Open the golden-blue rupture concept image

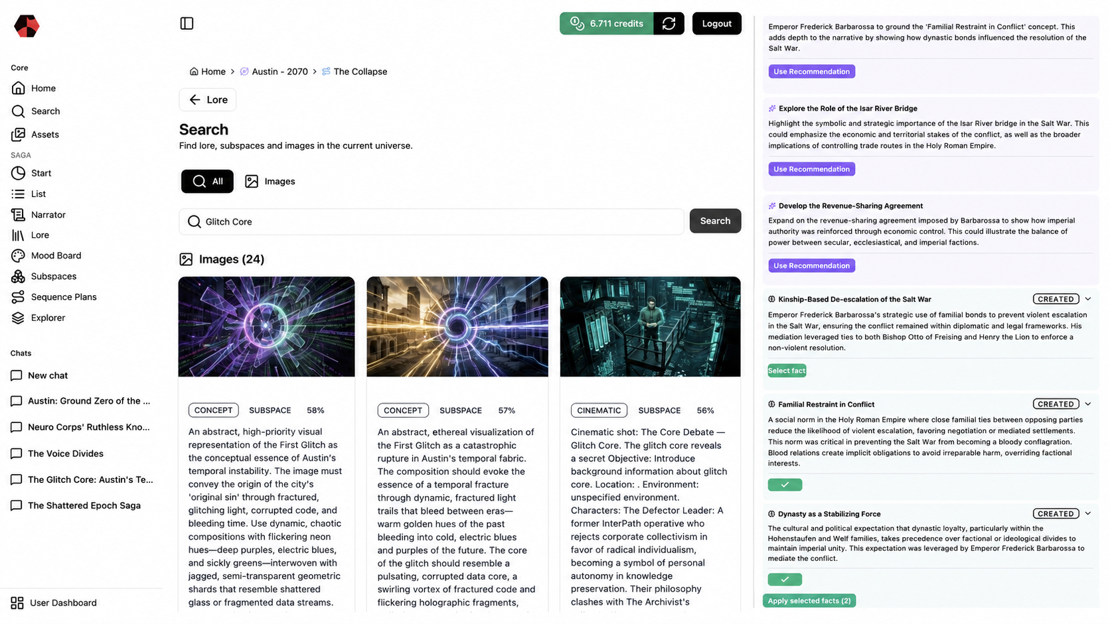457,327
